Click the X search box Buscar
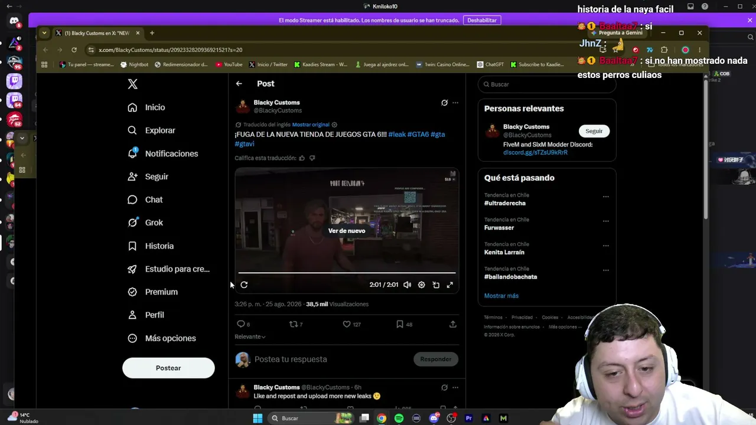This screenshot has height=425, width=756. pyautogui.click(x=547, y=84)
